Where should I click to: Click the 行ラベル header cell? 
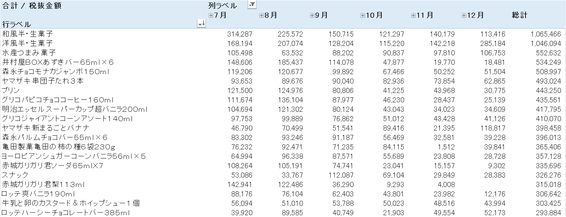tap(16, 24)
